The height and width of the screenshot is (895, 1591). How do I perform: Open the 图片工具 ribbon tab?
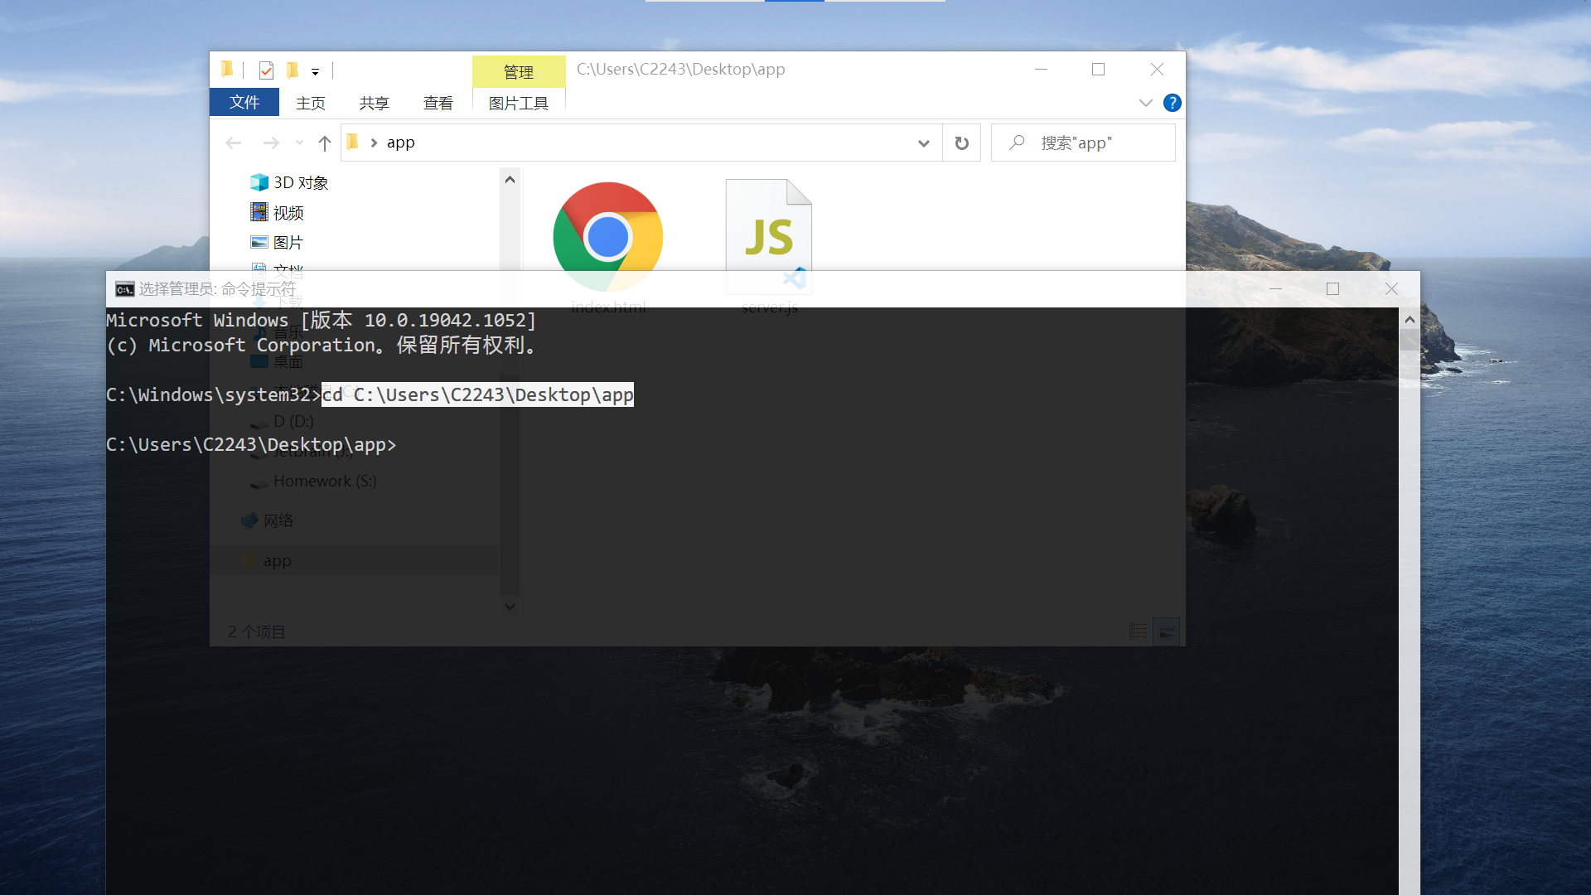tap(519, 103)
